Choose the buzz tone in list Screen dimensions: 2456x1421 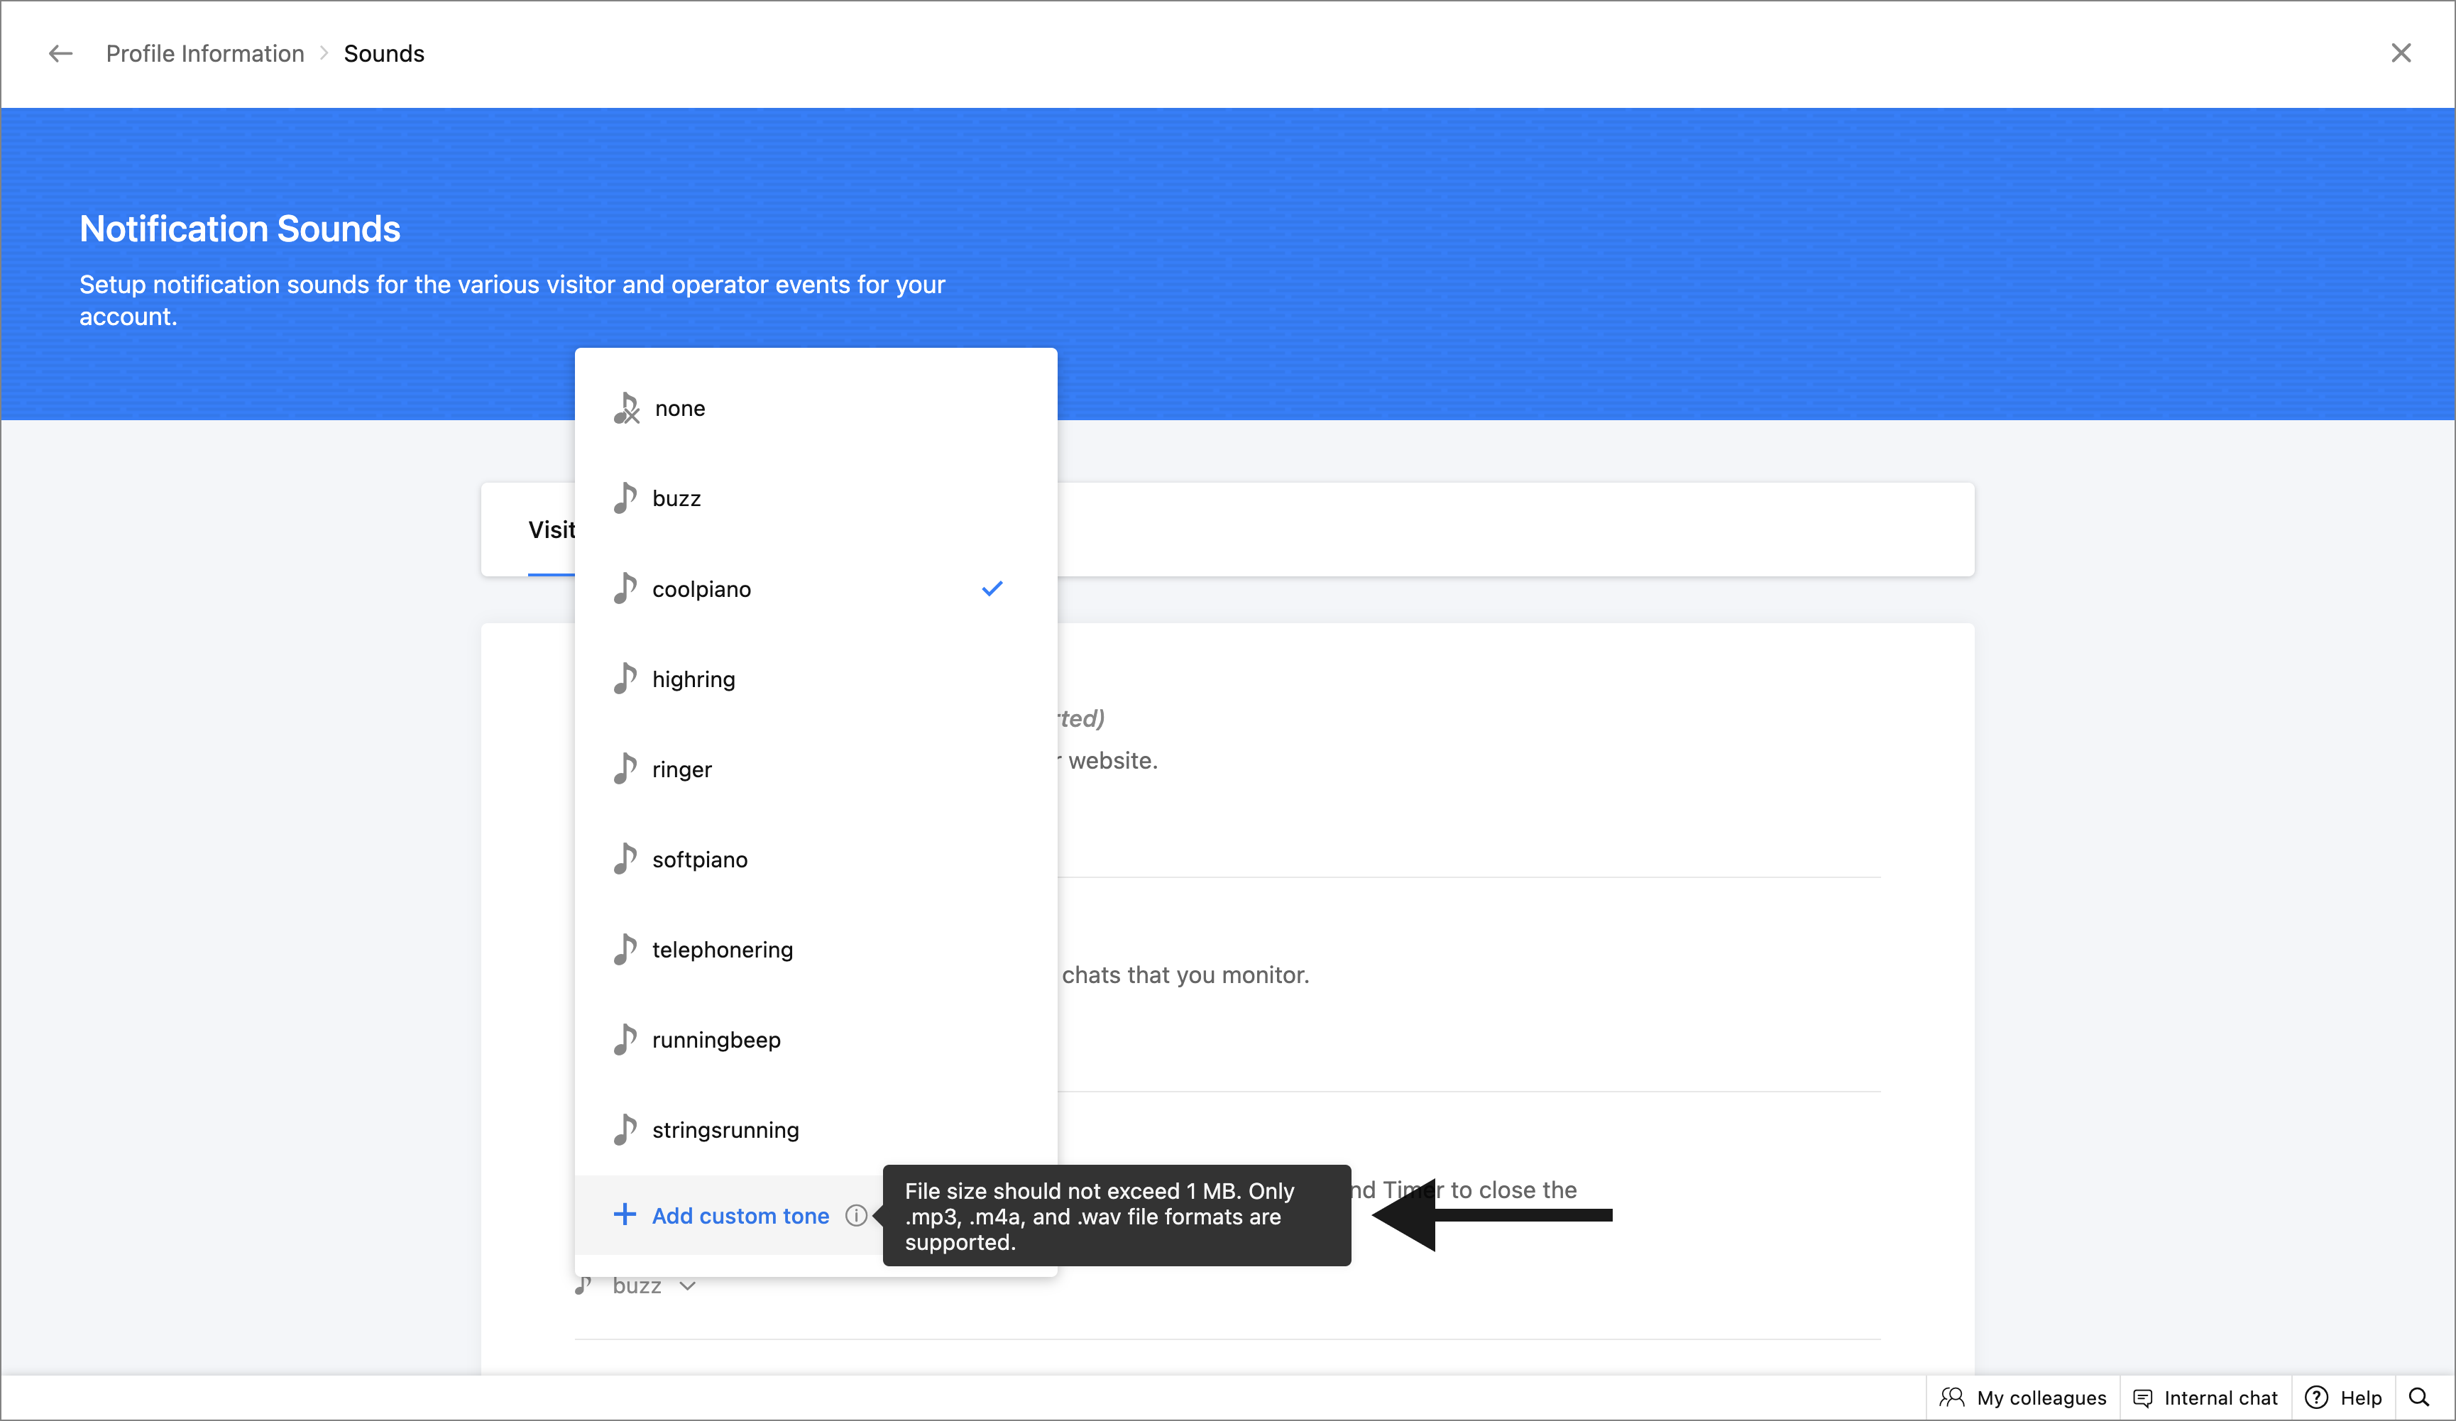pyautogui.click(x=816, y=498)
